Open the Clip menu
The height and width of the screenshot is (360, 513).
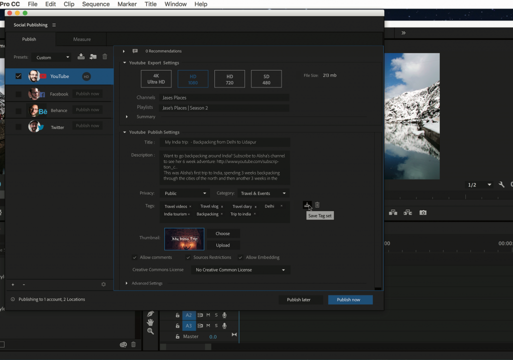coord(69,4)
